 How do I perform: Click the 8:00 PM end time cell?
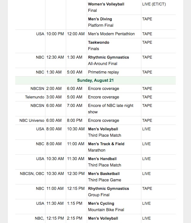point(75,120)
